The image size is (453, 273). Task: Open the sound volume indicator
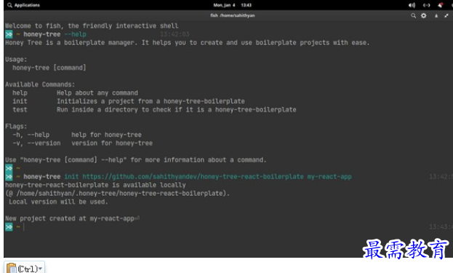coord(412,5)
